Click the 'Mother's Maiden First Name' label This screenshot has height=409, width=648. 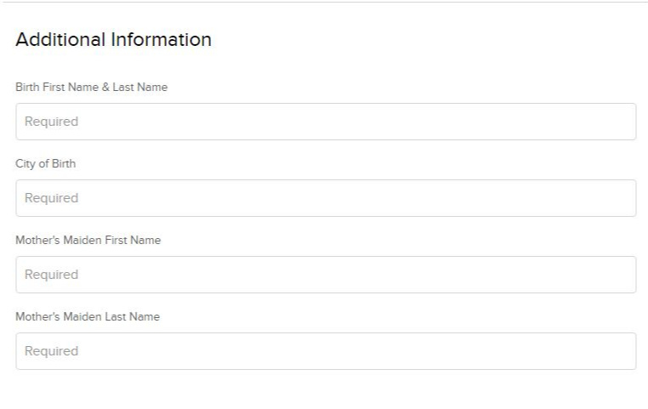[x=88, y=240]
